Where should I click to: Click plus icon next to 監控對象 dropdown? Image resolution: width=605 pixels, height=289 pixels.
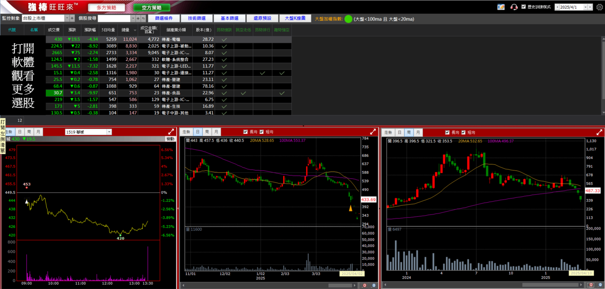(72, 18)
